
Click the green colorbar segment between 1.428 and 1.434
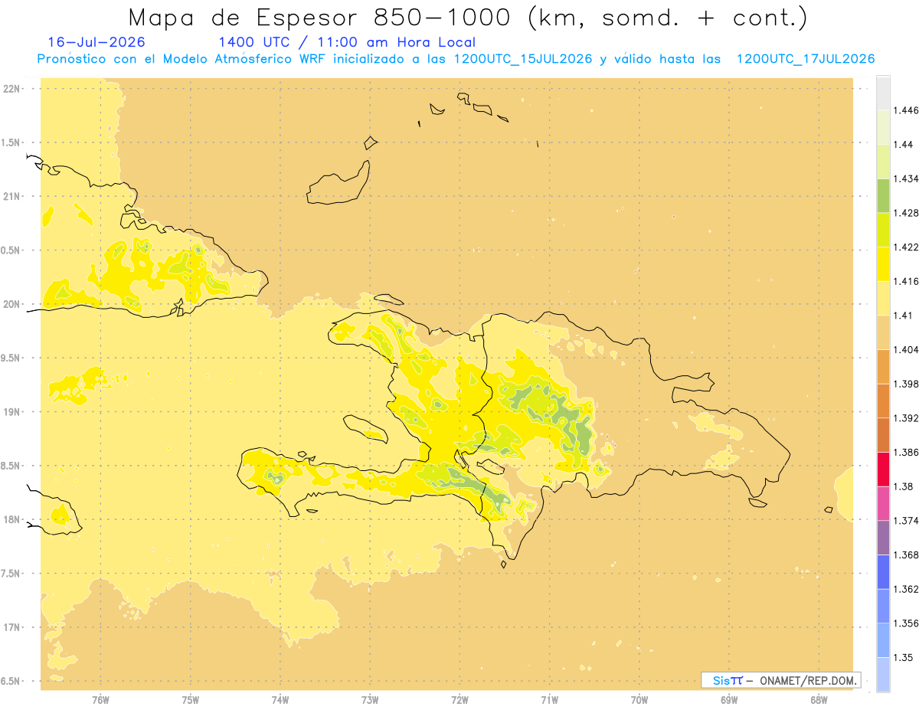[883, 195]
